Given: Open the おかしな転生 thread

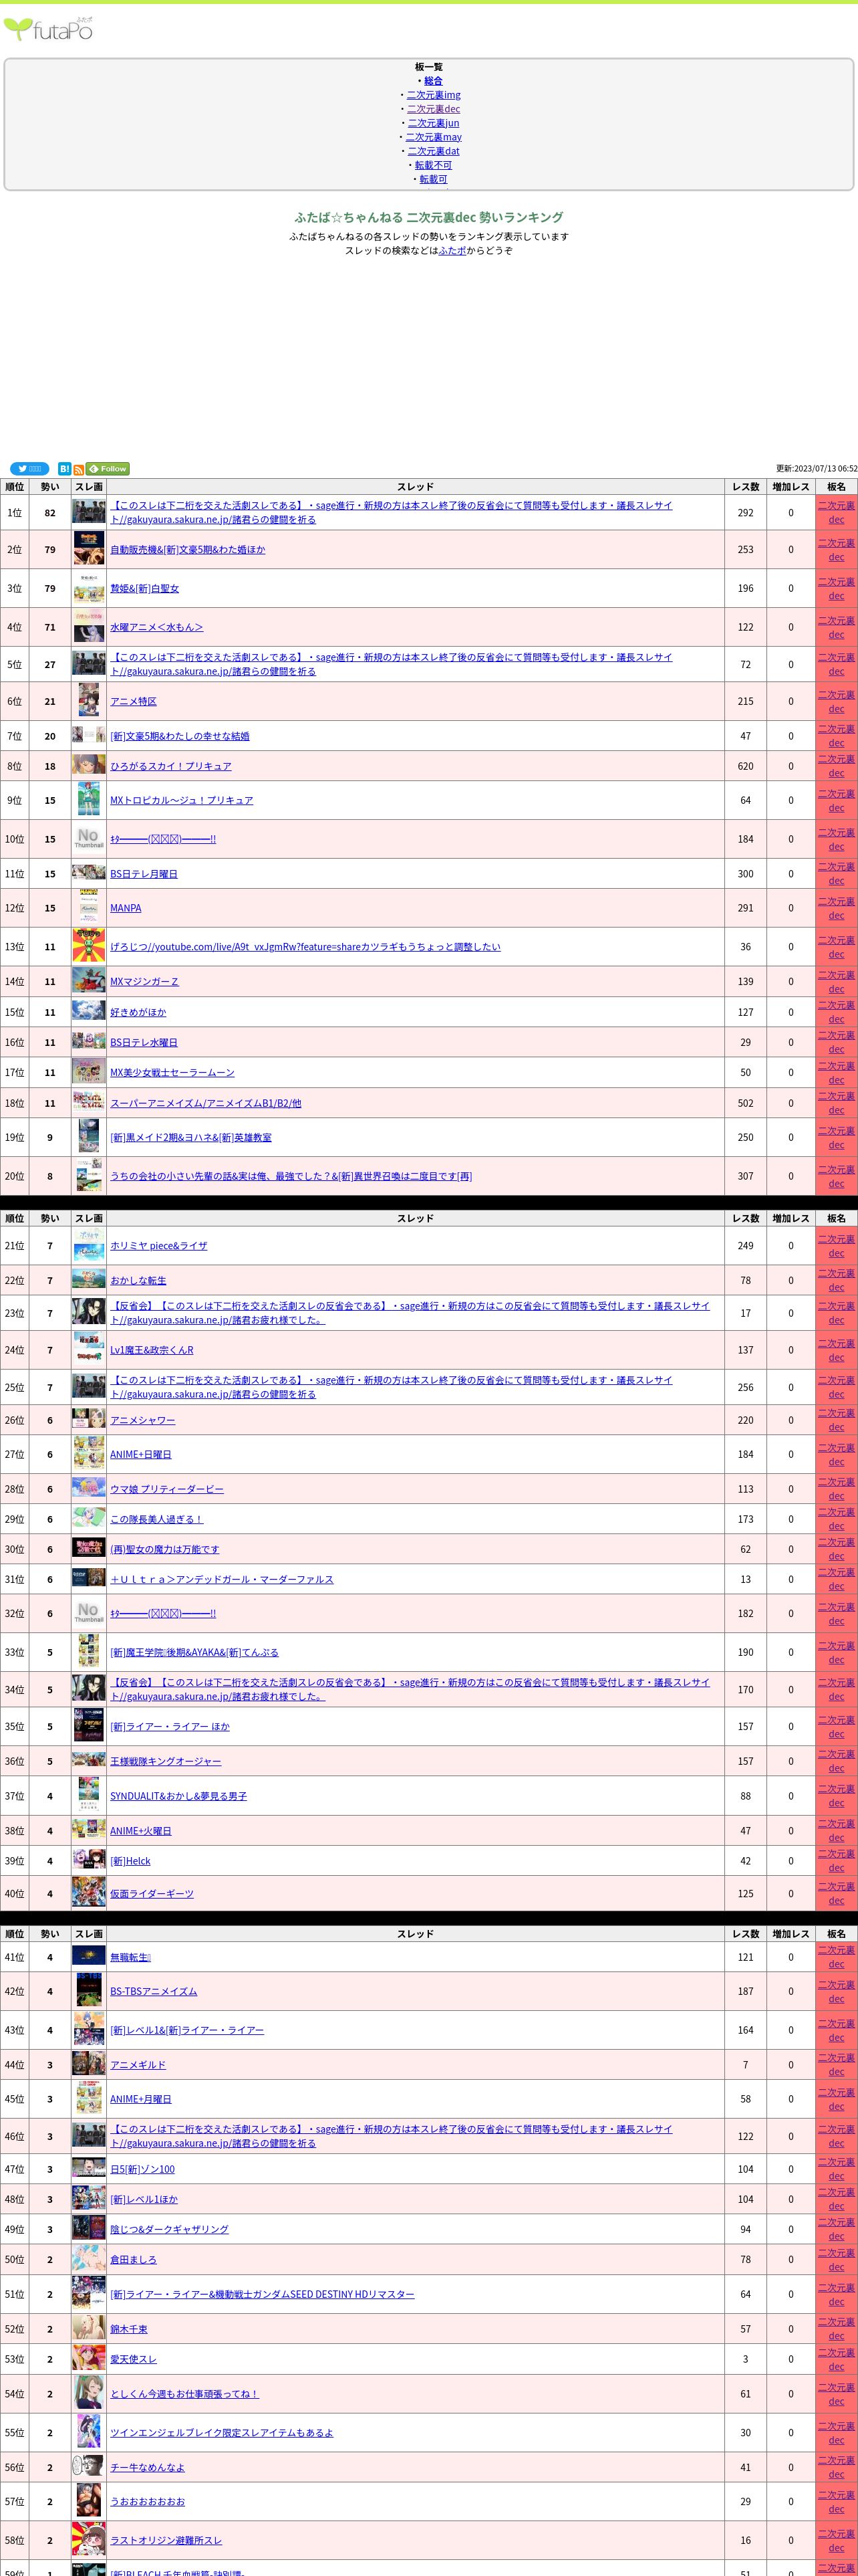Looking at the screenshot, I should (x=138, y=1280).
